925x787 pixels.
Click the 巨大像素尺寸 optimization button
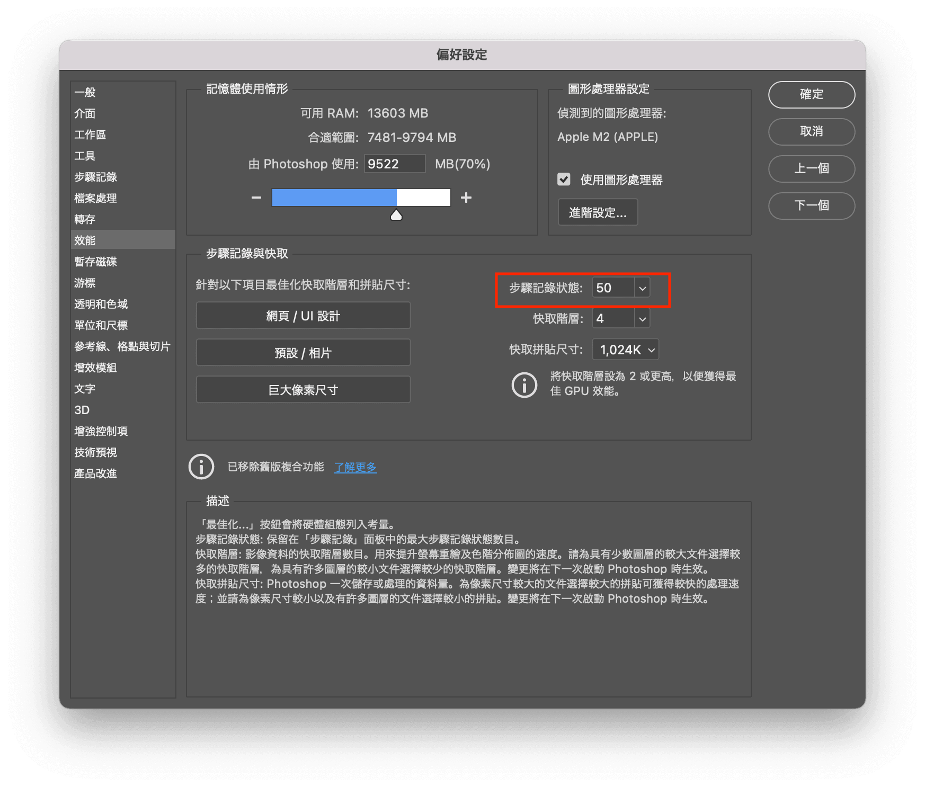303,390
